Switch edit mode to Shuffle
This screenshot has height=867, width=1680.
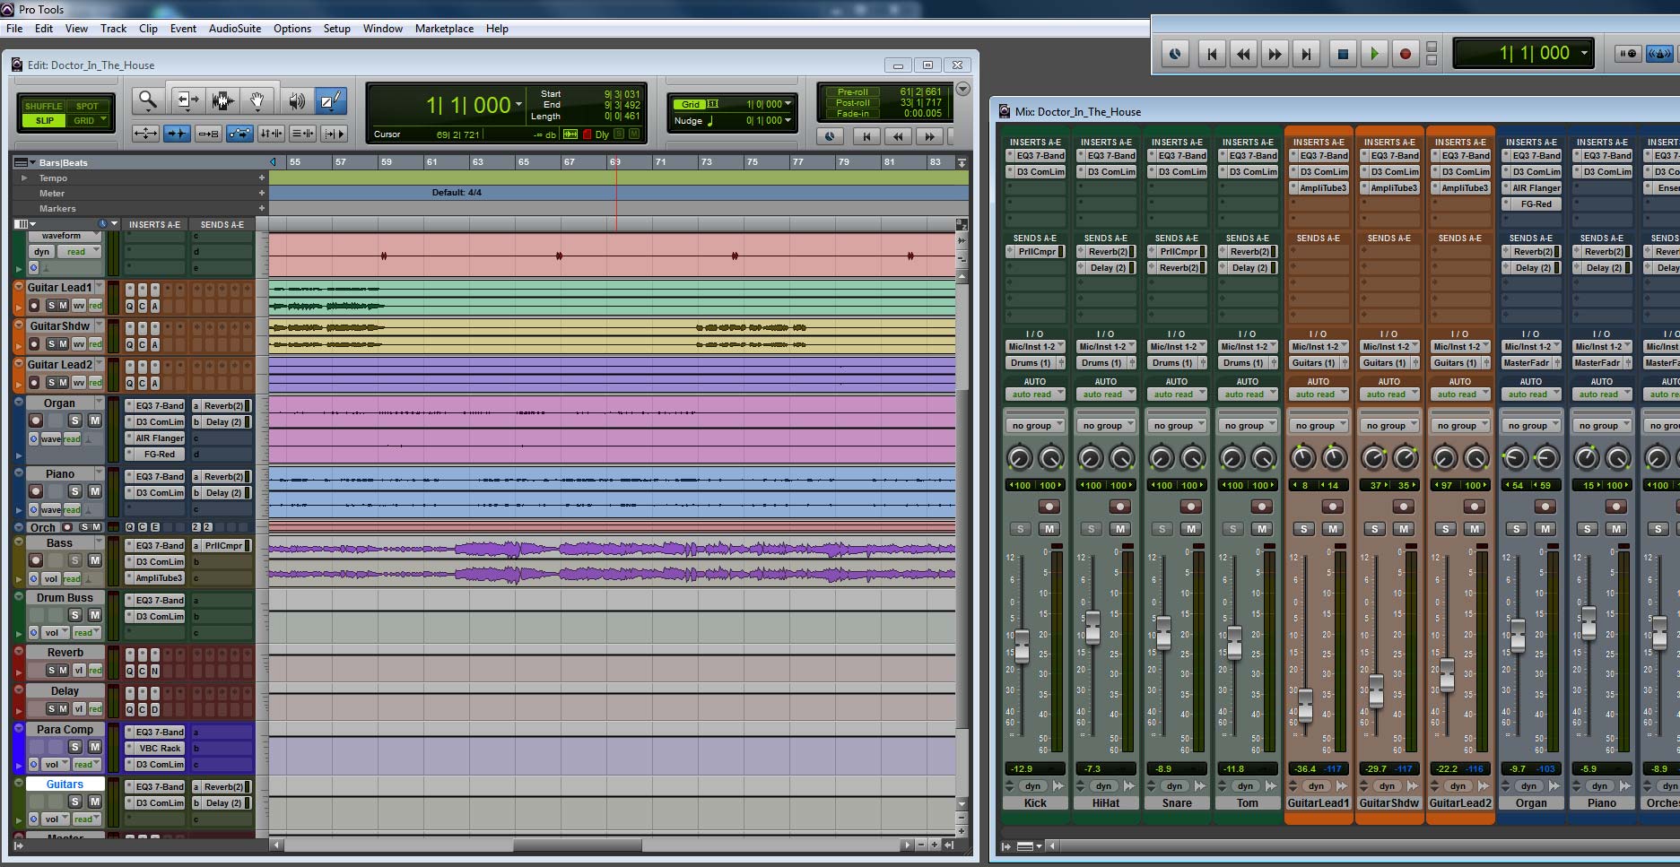point(44,106)
